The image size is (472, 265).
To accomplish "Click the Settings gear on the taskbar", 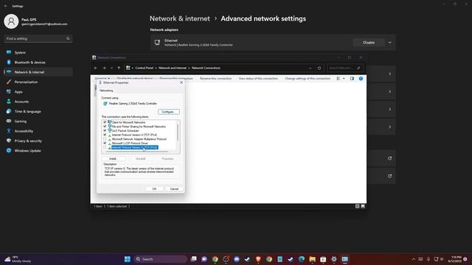I will tap(334, 259).
